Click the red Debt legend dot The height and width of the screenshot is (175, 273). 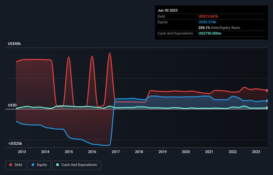11,165
